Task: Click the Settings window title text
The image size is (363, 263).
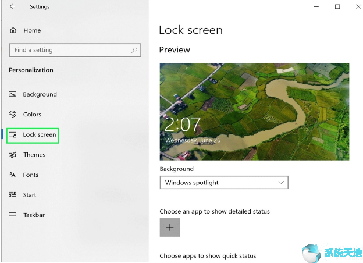Action: pos(40,7)
